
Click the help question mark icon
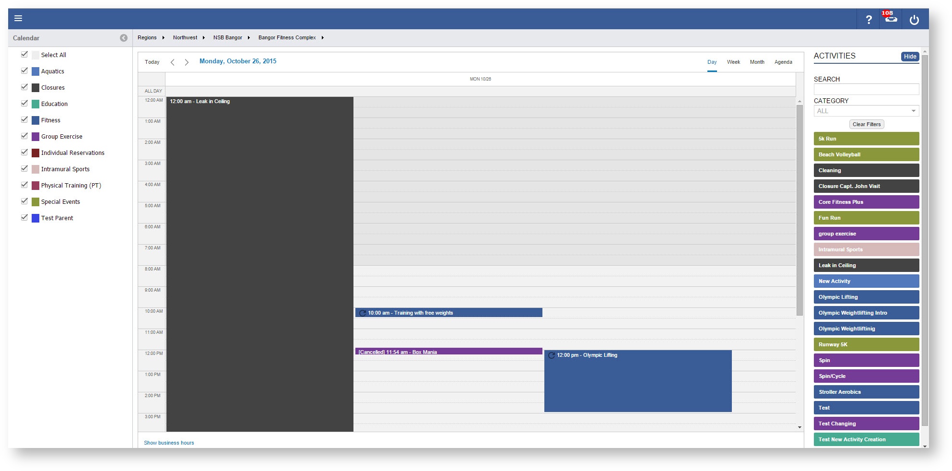869,20
